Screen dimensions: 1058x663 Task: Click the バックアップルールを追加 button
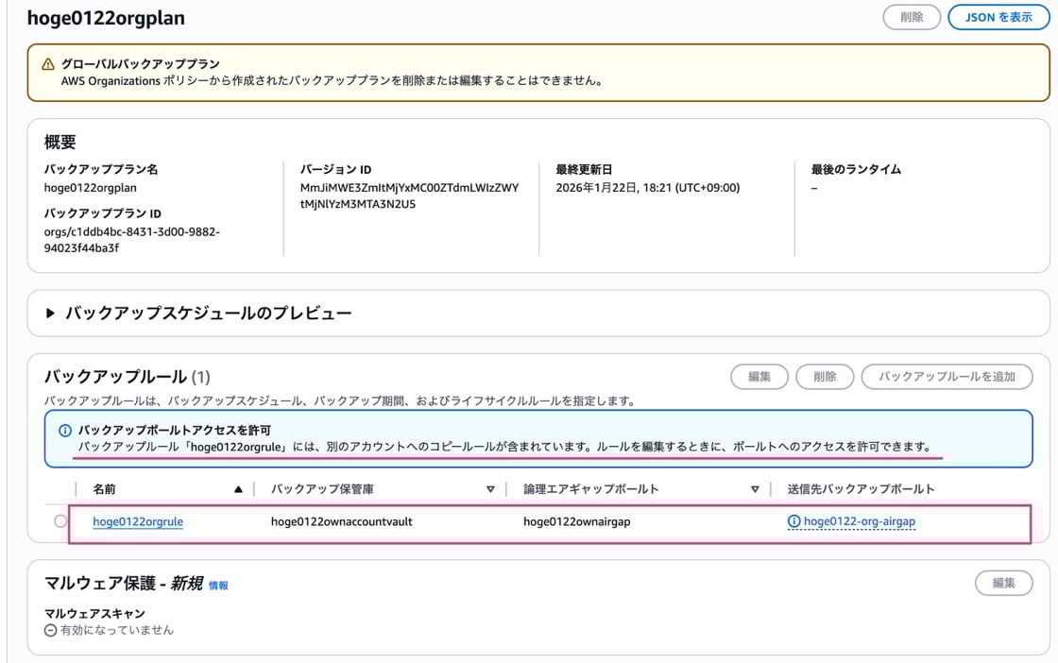[947, 377]
